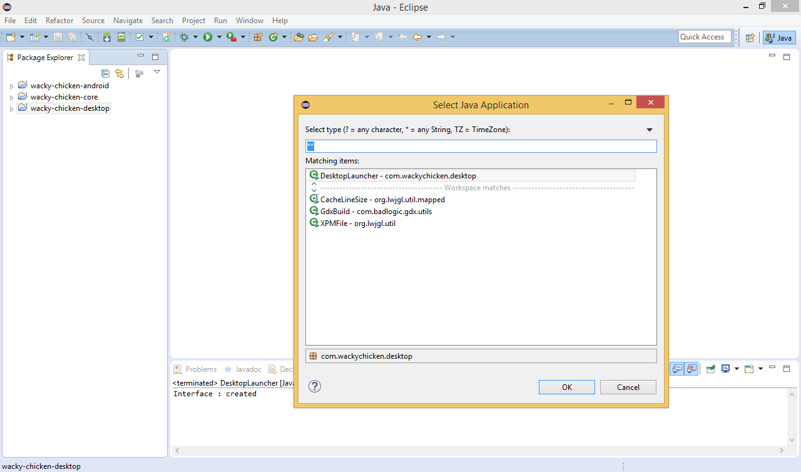Click the New Java Class icon
The width and height of the screenshot is (801, 472).
(x=273, y=37)
